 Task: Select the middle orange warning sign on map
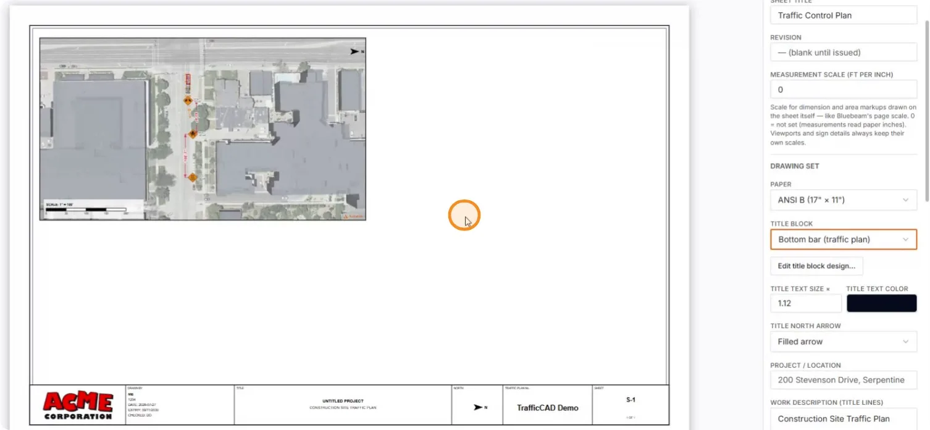193,133
